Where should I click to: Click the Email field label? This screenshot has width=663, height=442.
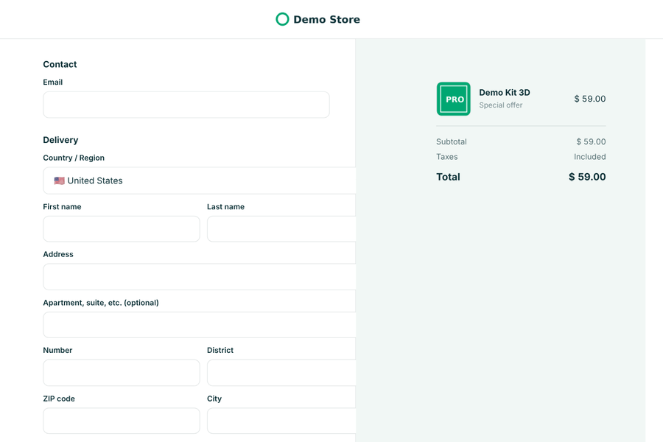(x=53, y=82)
